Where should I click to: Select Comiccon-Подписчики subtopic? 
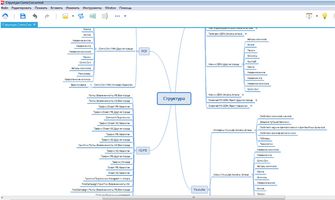coord(118,118)
